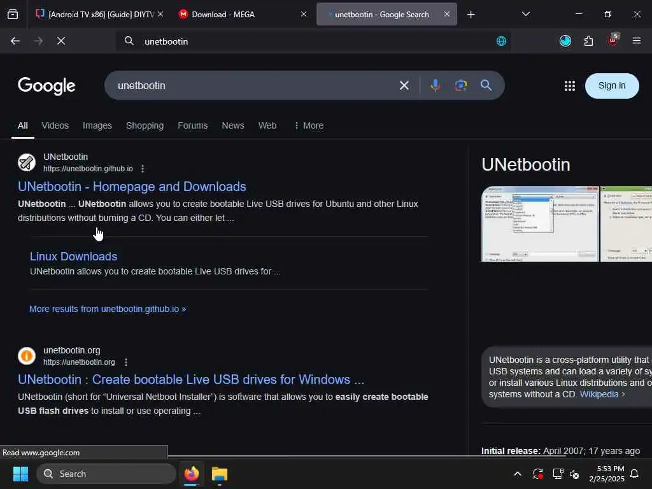Click the translate globe icon in address bar
This screenshot has height=489, width=652.
point(502,41)
